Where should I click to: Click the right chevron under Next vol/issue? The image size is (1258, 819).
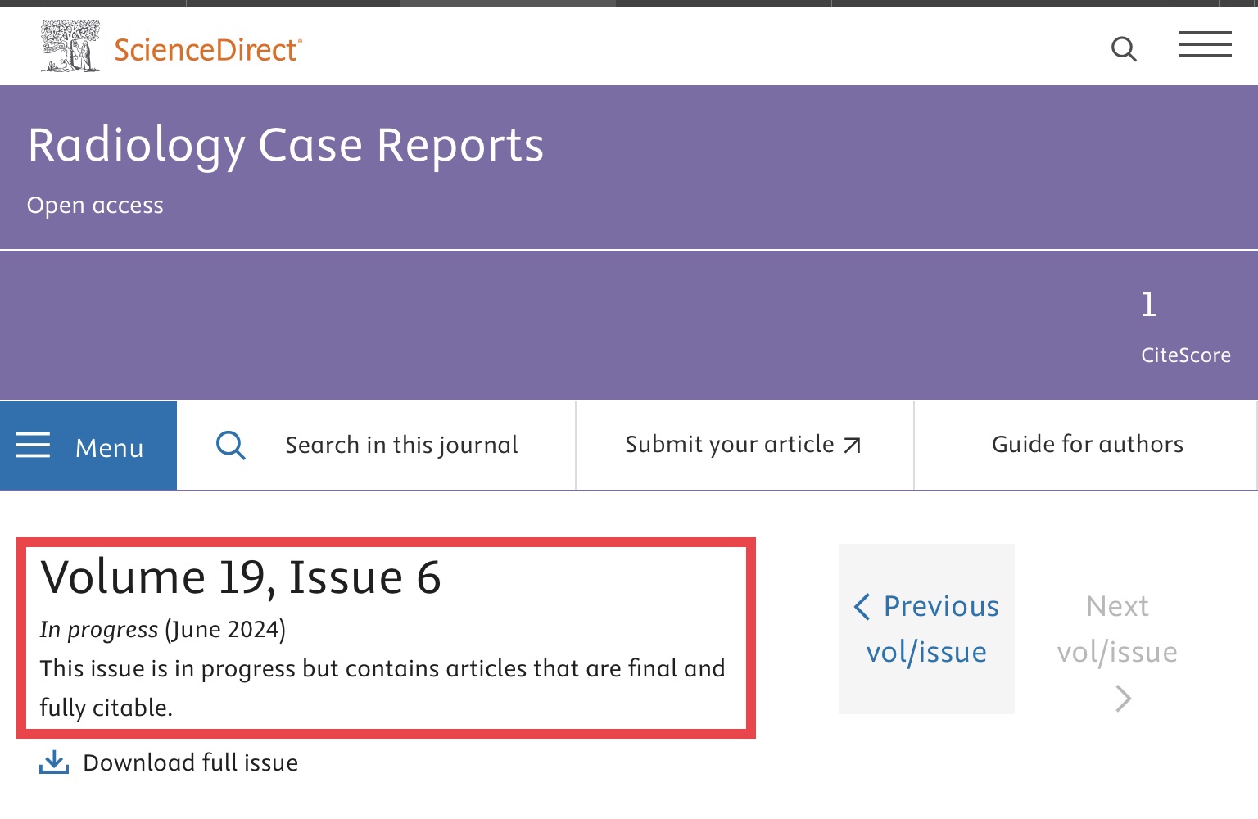[1124, 699]
